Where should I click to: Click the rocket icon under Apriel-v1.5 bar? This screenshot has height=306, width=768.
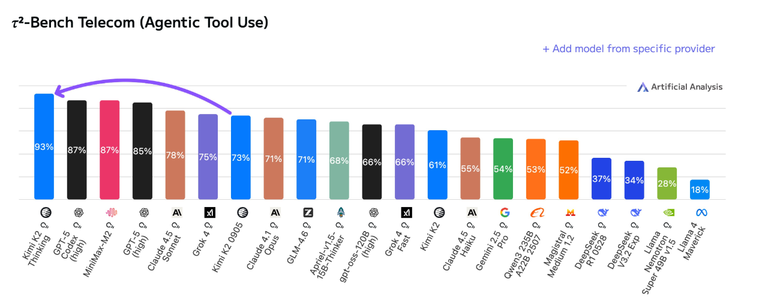click(x=341, y=212)
